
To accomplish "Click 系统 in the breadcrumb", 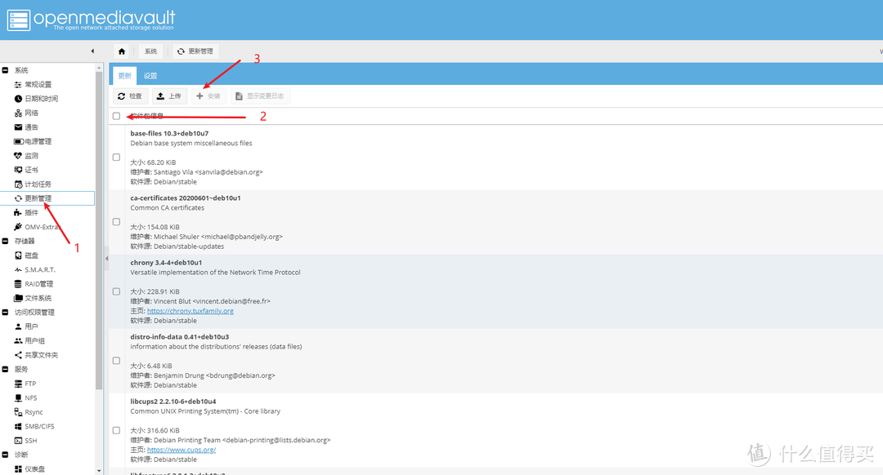I will point(150,51).
